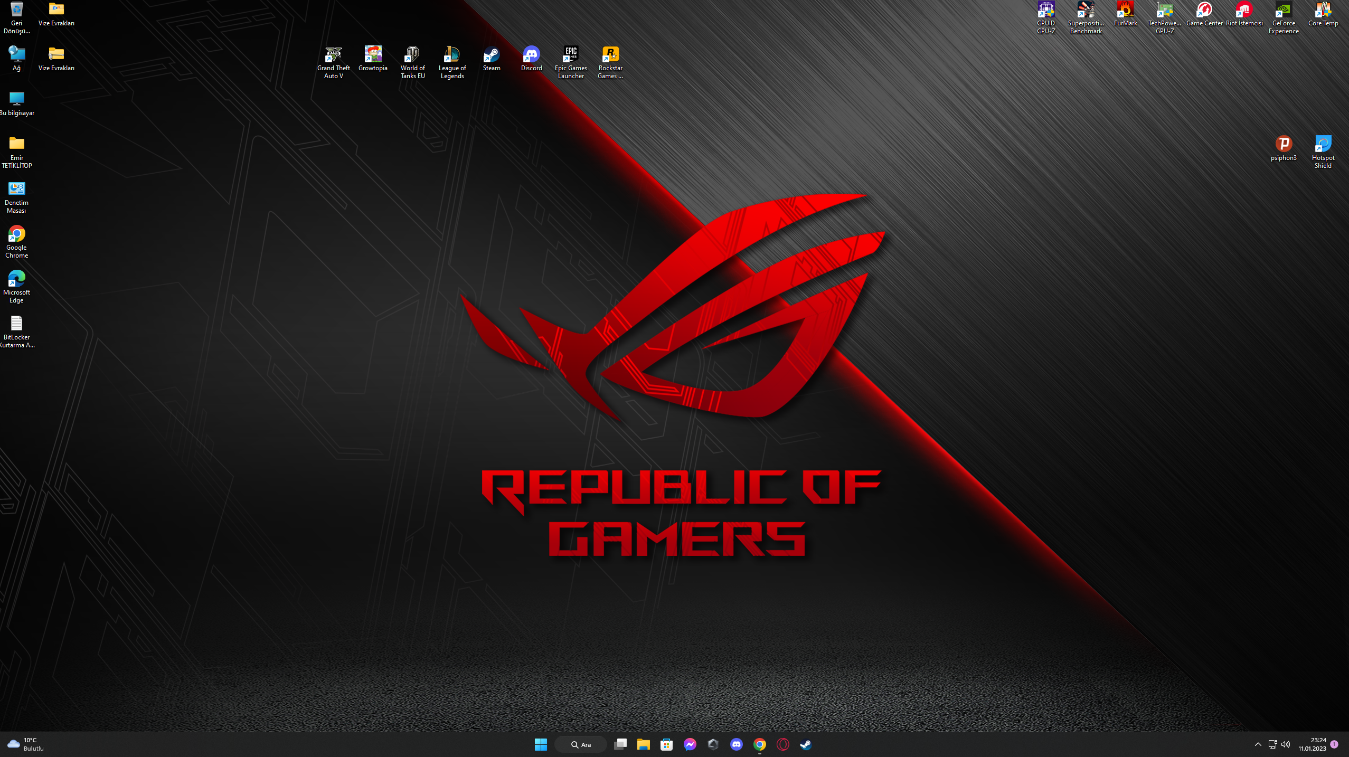Screen dimensions: 1349x757
Task: Open Steam from the taskbar
Action: [806, 744]
